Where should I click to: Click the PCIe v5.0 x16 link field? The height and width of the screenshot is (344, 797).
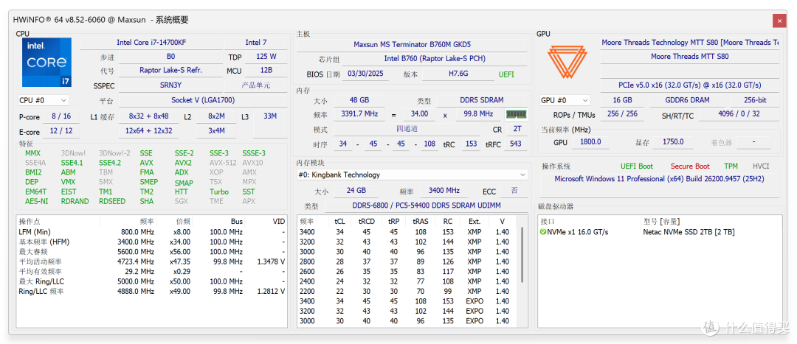point(690,85)
